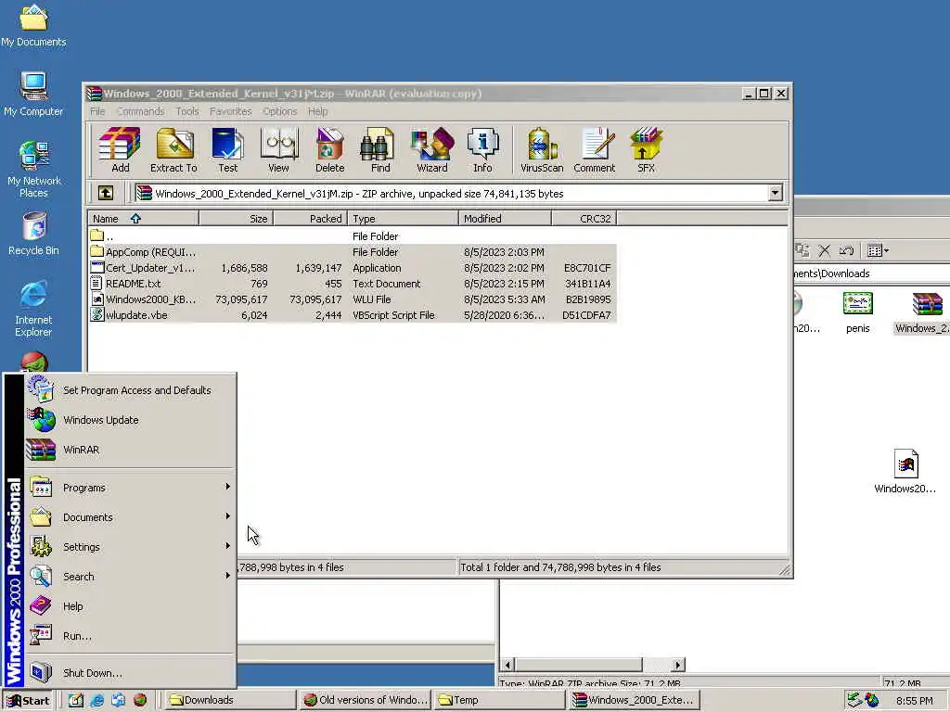Click the SFX toolbar icon
This screenshot has height=712, width=950.
(x=646, y=150)
